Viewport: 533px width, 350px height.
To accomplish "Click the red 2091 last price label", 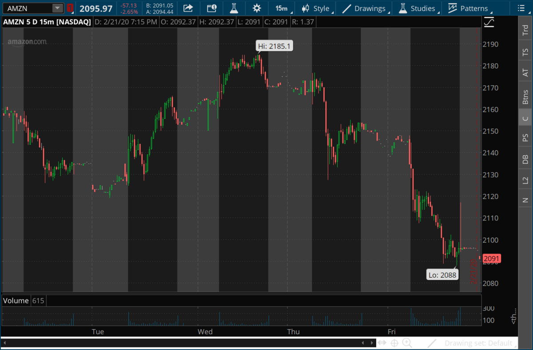I will click(x=492, y=259).
